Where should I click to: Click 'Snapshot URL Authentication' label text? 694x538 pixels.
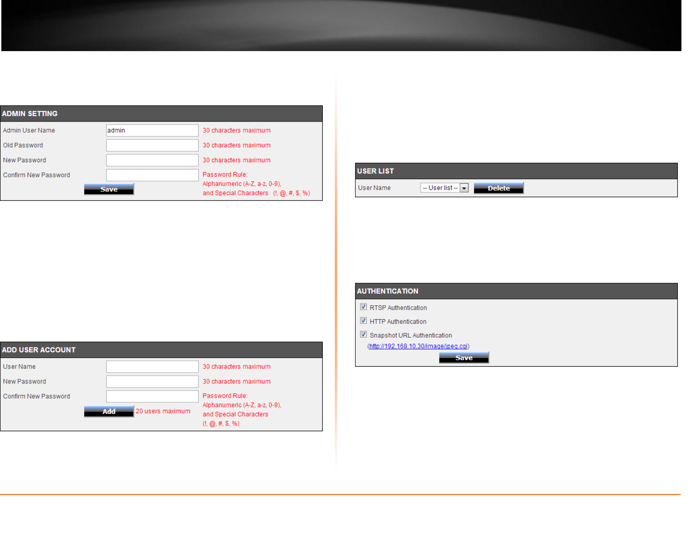[x=411, y=335]
